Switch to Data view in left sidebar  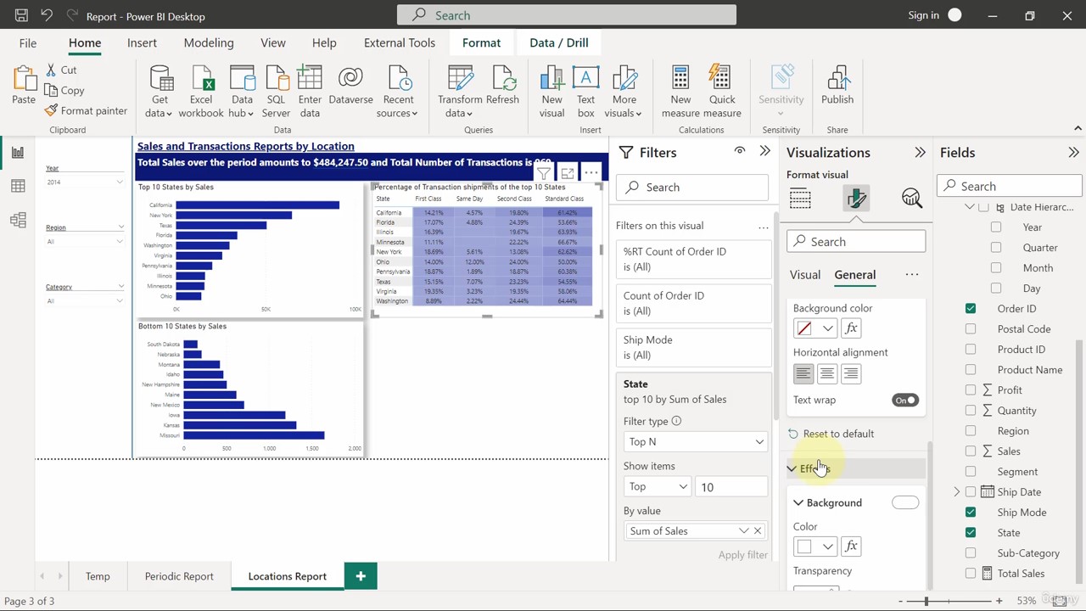coord(18,187)
